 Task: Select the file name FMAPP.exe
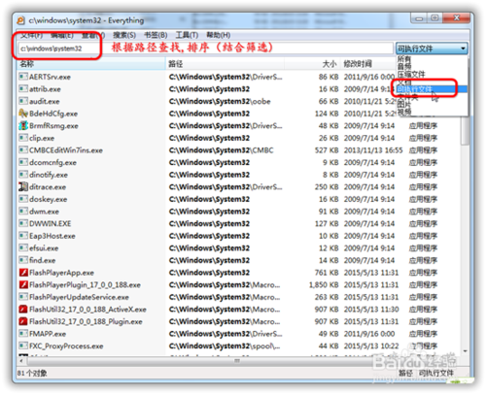click(x=48, y=334)
